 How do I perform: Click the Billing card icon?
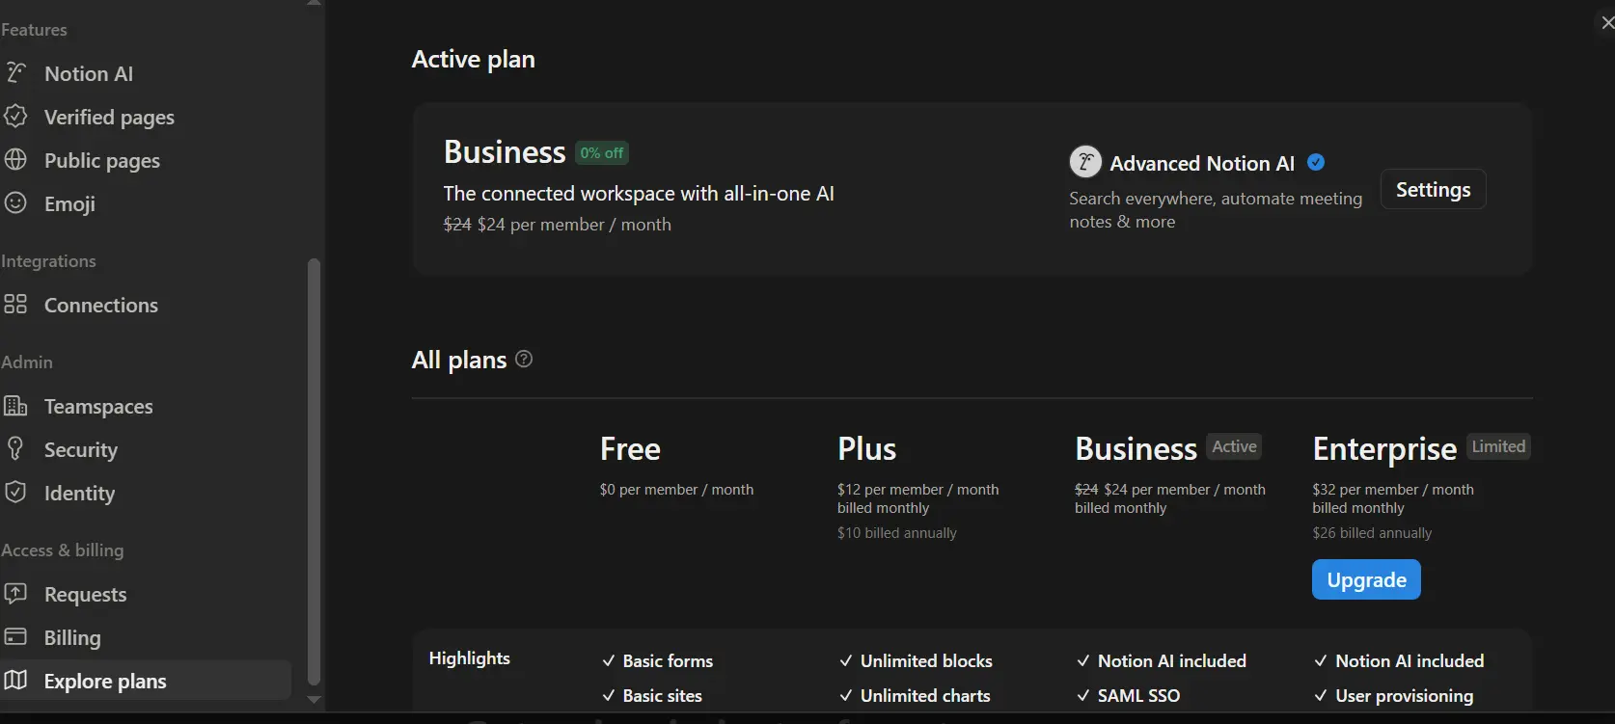pyautogui.click(x=15, y=636)
